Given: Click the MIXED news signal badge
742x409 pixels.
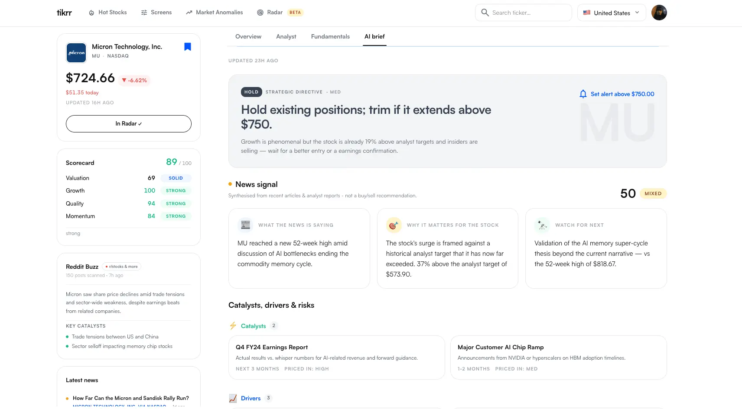Looking at the screenshot, I should pyautogui.click(x=653, y=193).
